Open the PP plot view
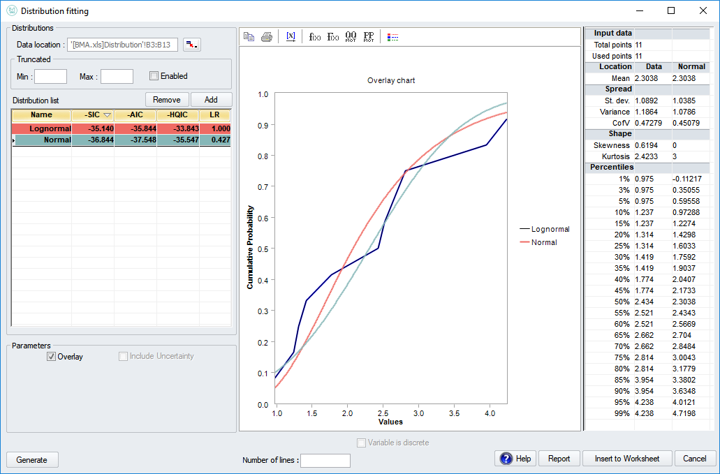 point(369,36)
